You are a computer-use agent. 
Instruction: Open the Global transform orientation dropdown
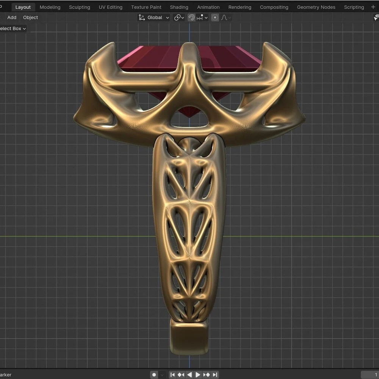coord(154,17)
